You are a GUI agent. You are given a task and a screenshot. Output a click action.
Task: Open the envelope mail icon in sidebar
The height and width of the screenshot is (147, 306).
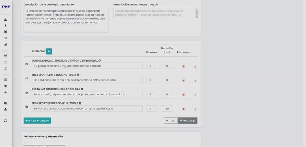pos(5,68)
